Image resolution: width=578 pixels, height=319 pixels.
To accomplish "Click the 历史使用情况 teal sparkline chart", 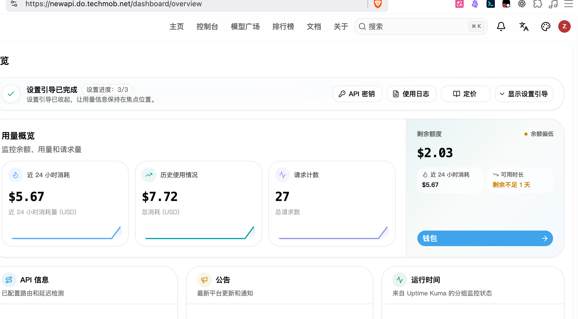I will click(199, 233).
